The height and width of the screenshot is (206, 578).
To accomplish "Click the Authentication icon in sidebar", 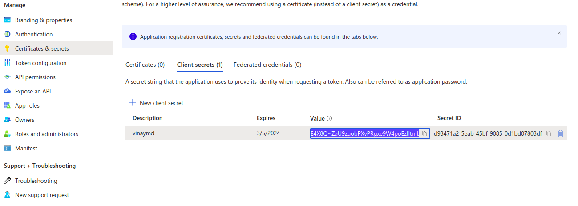I will (x=7, y=34).
